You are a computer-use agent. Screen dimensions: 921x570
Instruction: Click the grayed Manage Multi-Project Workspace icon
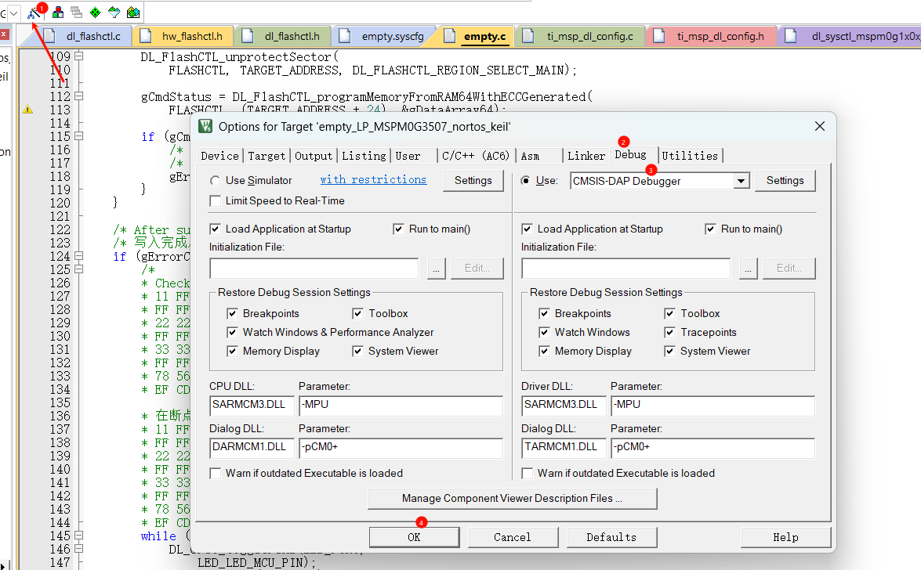76,13
